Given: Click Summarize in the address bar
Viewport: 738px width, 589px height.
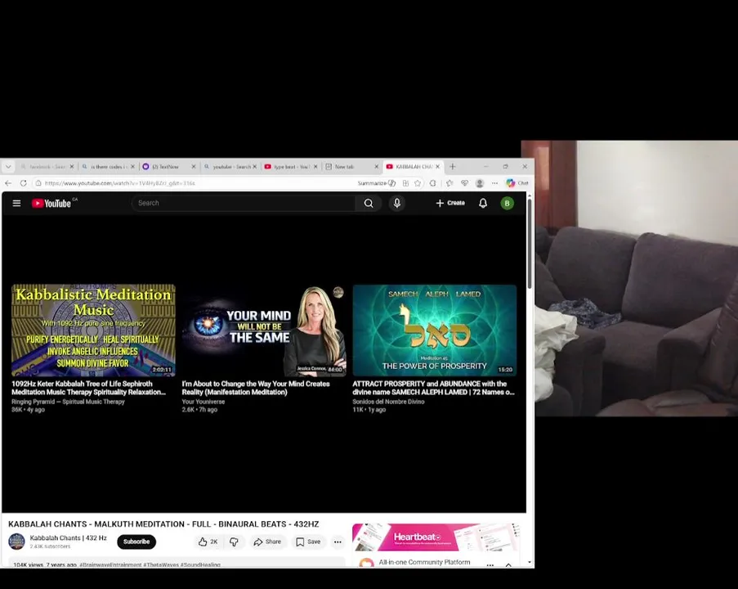Looking at the screenshot, I should click(x=376, y=182).
